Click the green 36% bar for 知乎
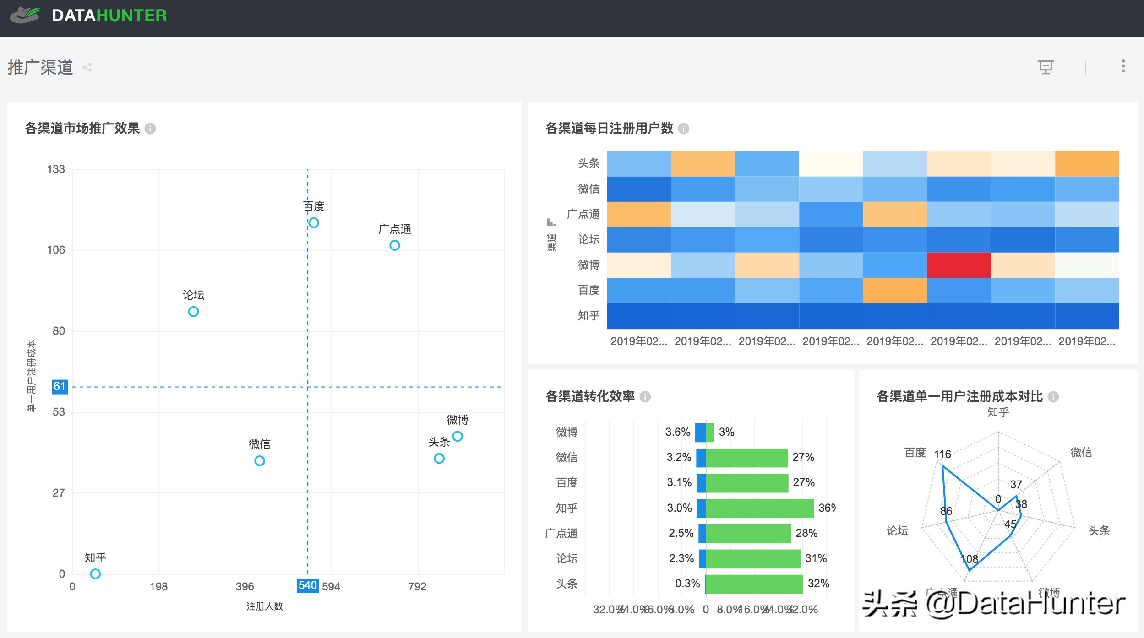The image size is (1144, 638). point(759,508)
